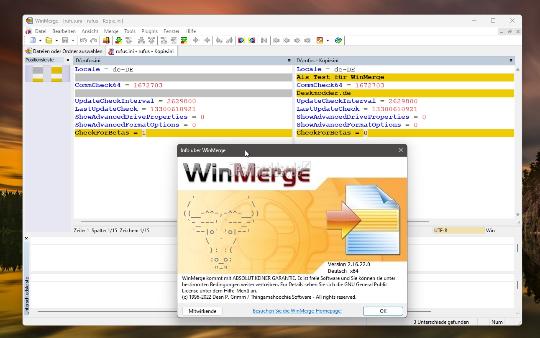Click '3 Unterschiede gefunden' status text
Viewport: 540px width, 338px height.
pos(441,322)
